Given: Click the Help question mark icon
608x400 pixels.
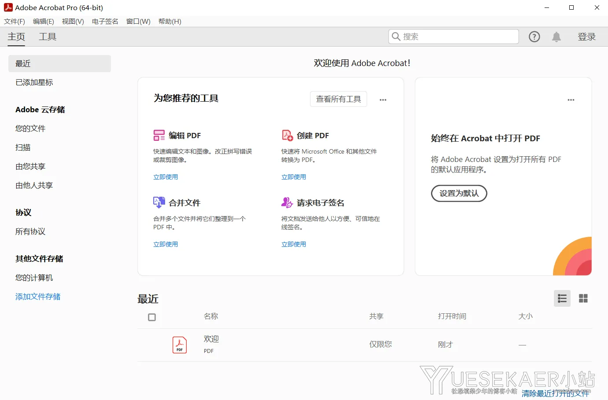Looking at the screenshot, I should pos(534,37).
